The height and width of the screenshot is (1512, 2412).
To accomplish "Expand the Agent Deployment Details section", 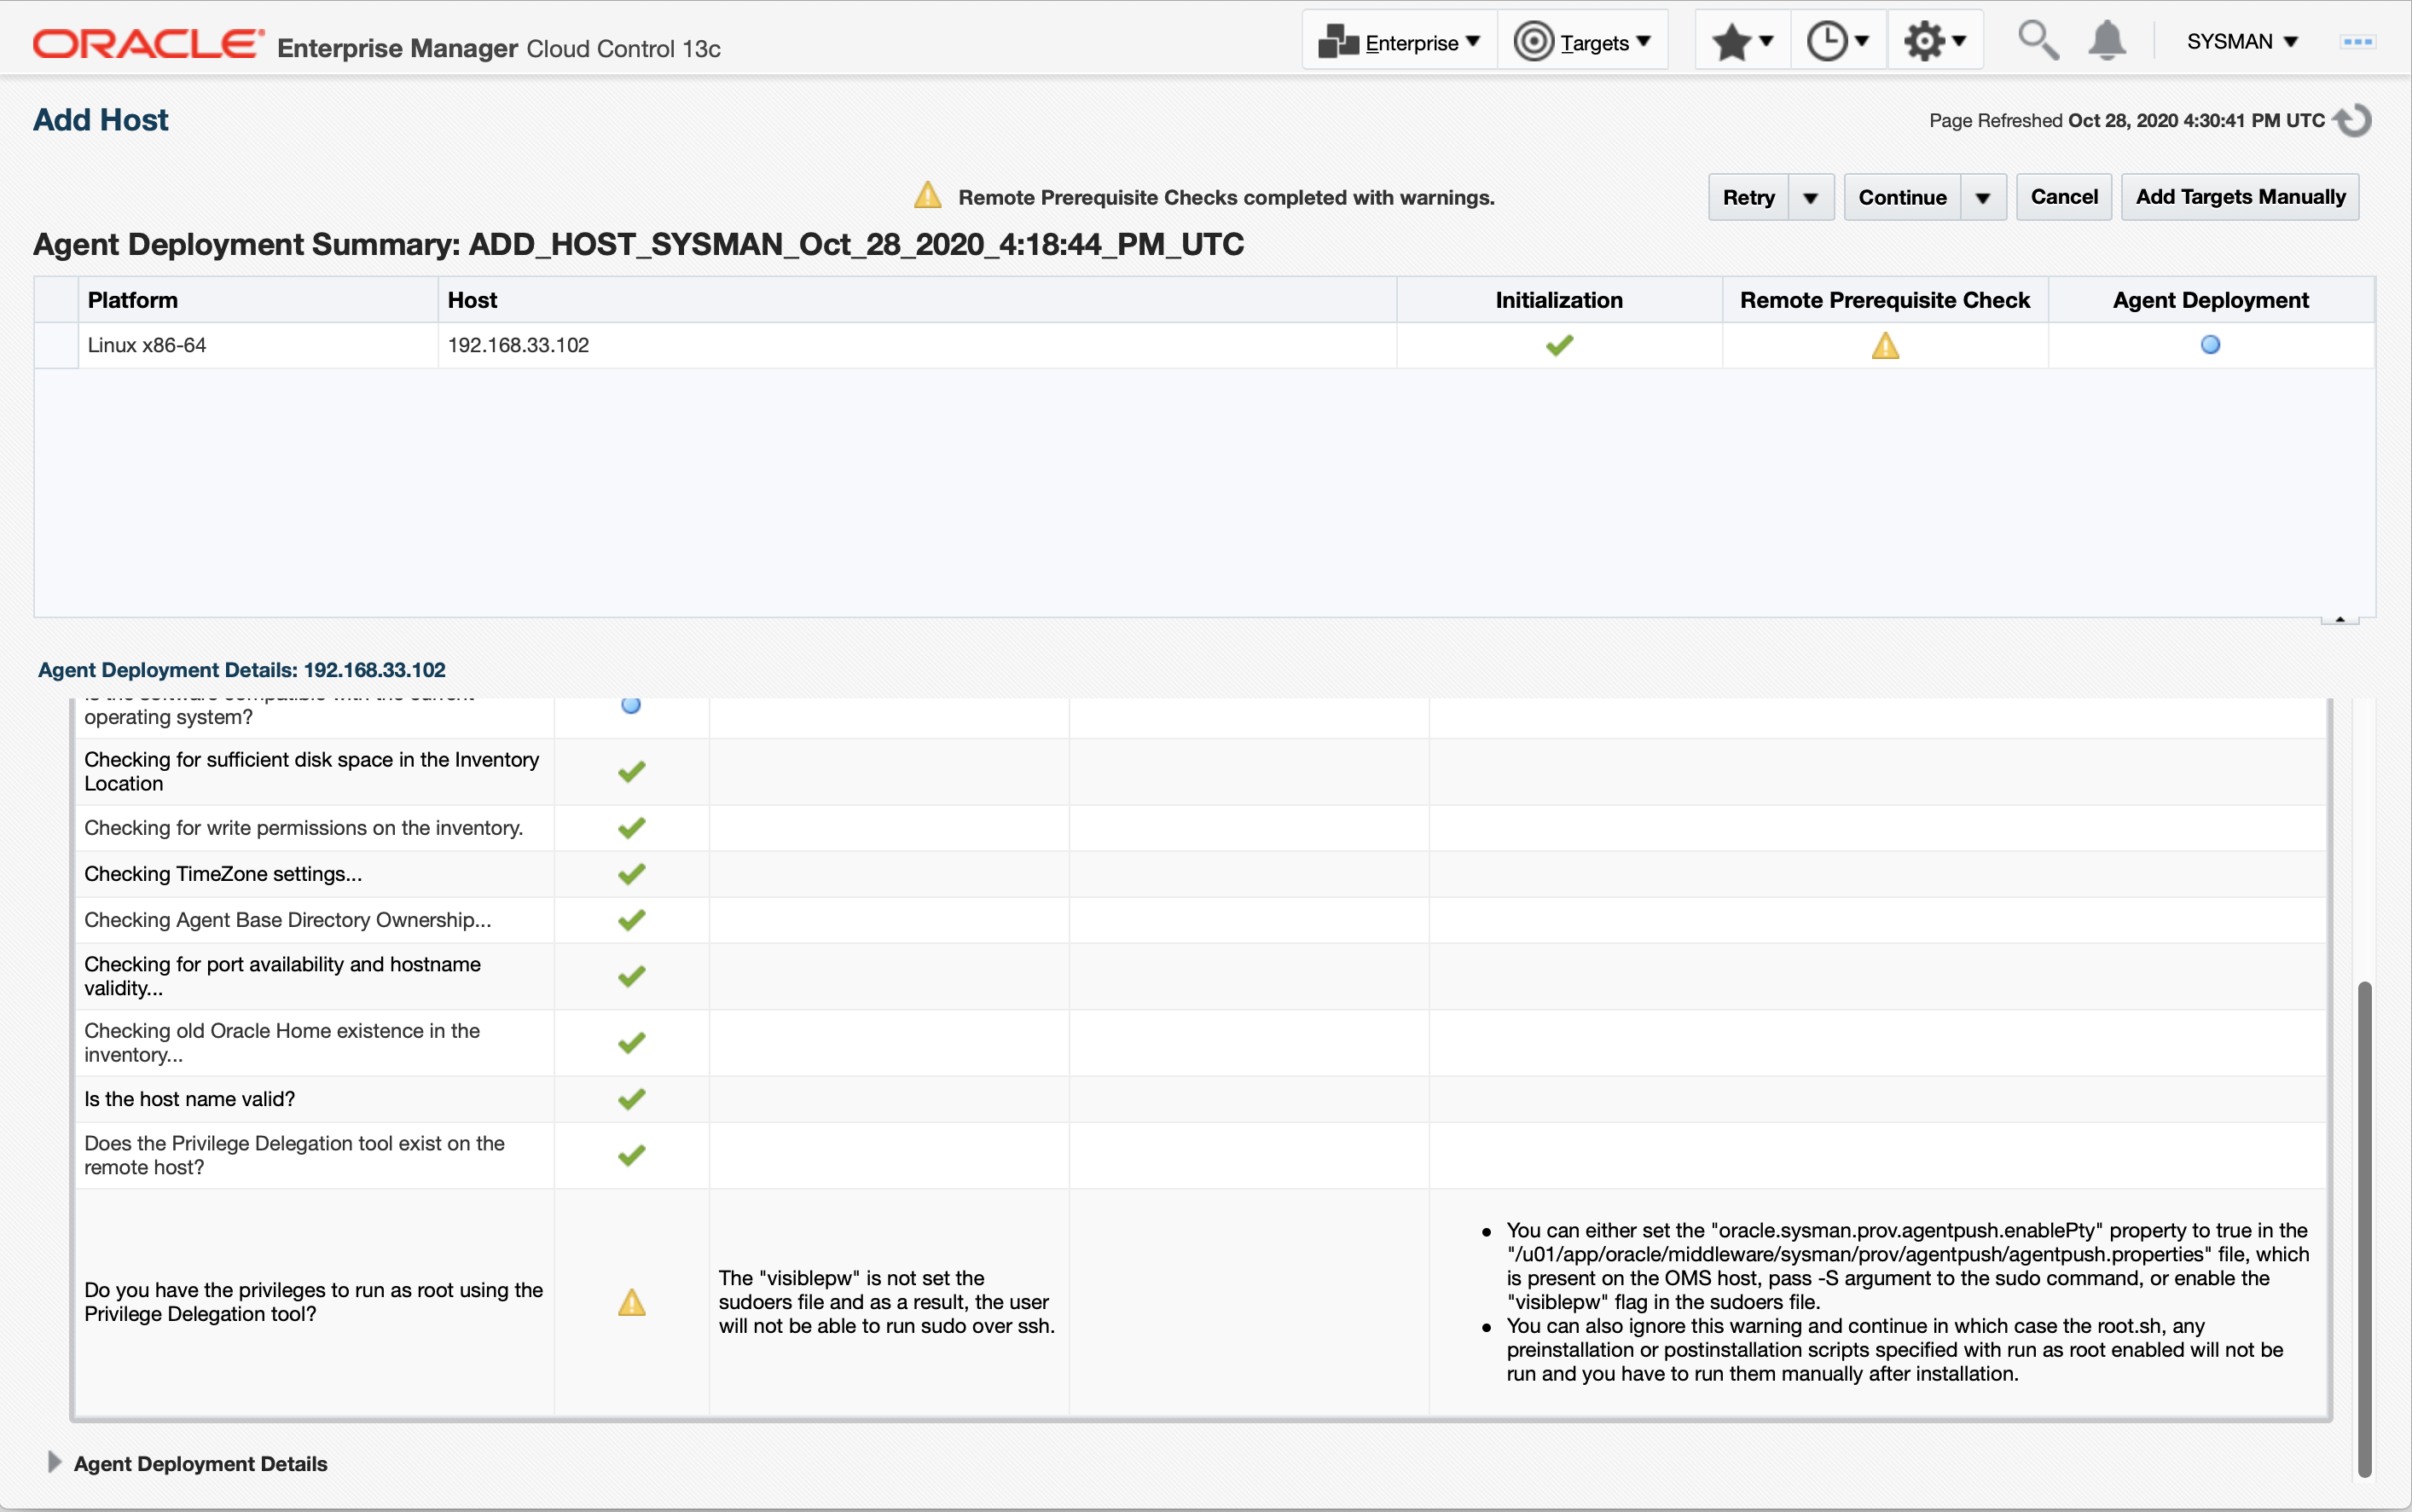I will point(55,1462).
